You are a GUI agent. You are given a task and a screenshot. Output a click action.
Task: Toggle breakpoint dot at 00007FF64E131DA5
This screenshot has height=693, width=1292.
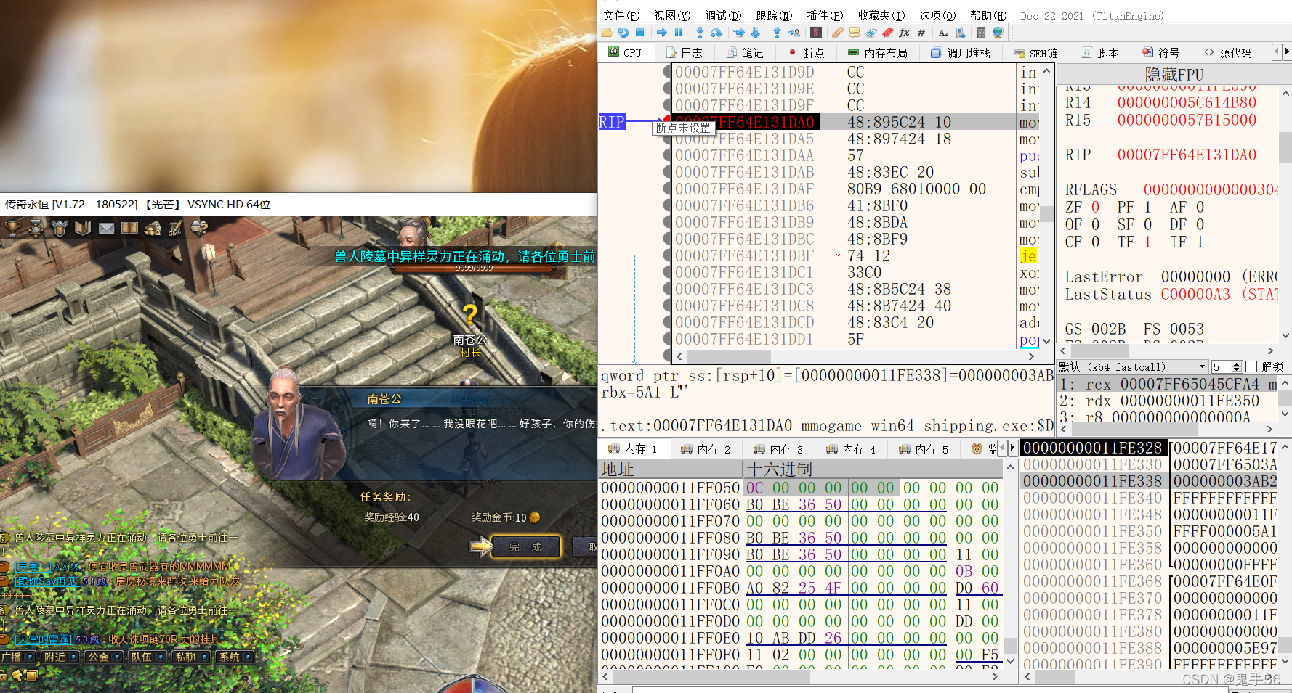(667, 139)
